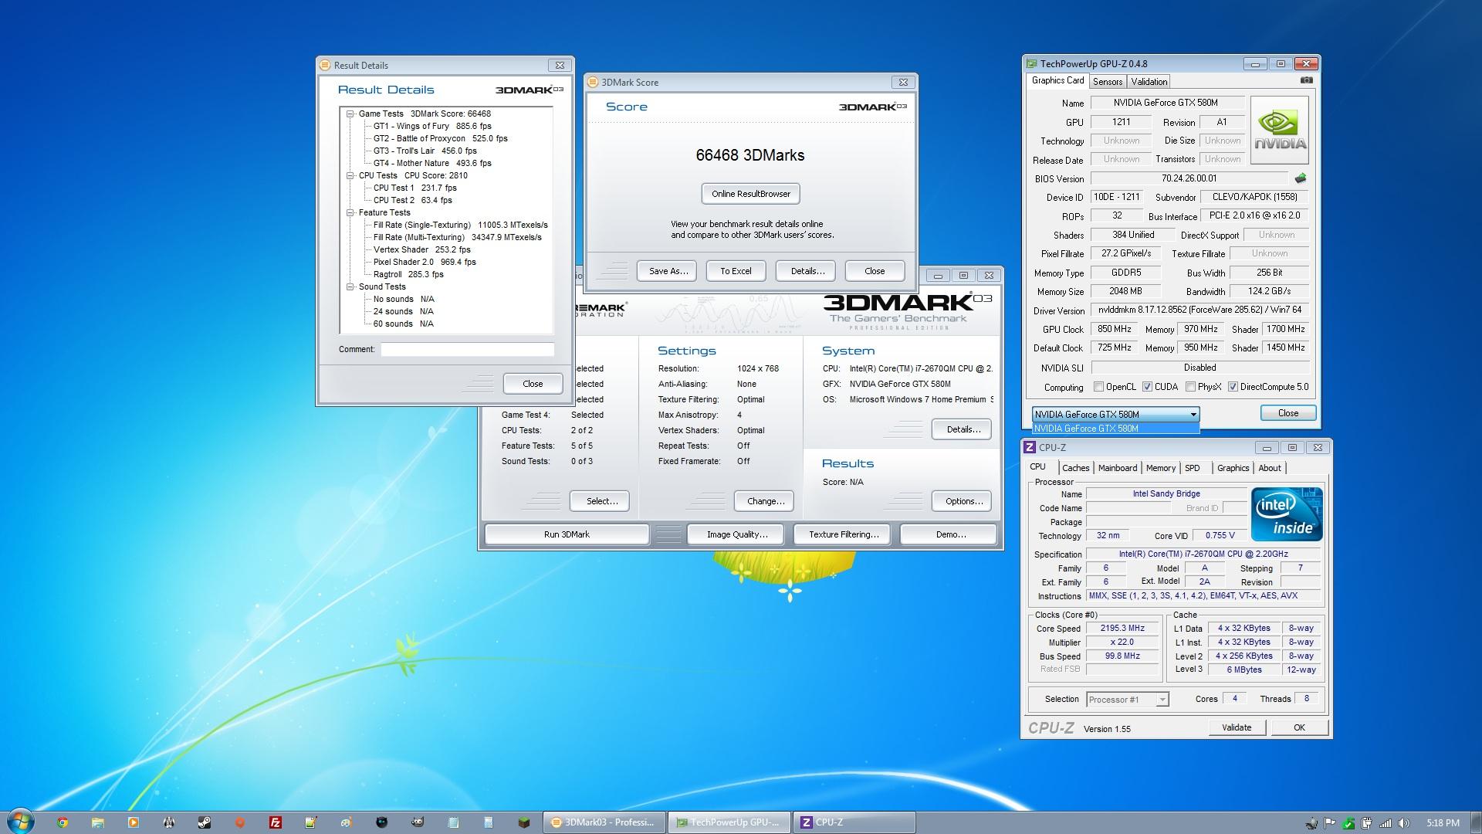1482x834 pixels.
Task: Collapse the CPU Tests tree node
Action: point(350,175)
